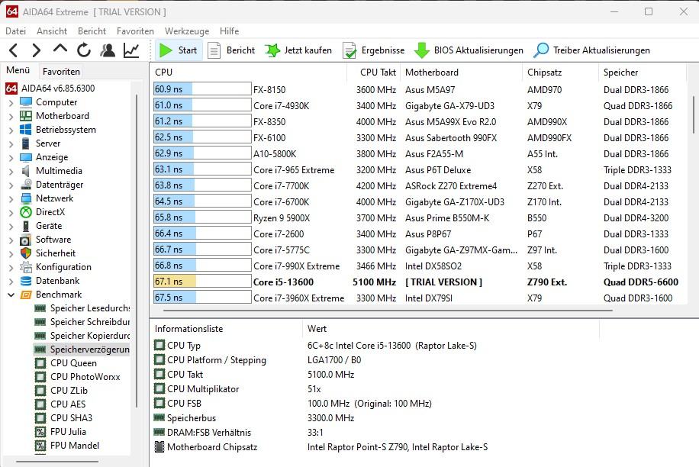Screen dimensions: 699x467
Task: Select the CPU AES benchmark
Action: pos(60,404)
